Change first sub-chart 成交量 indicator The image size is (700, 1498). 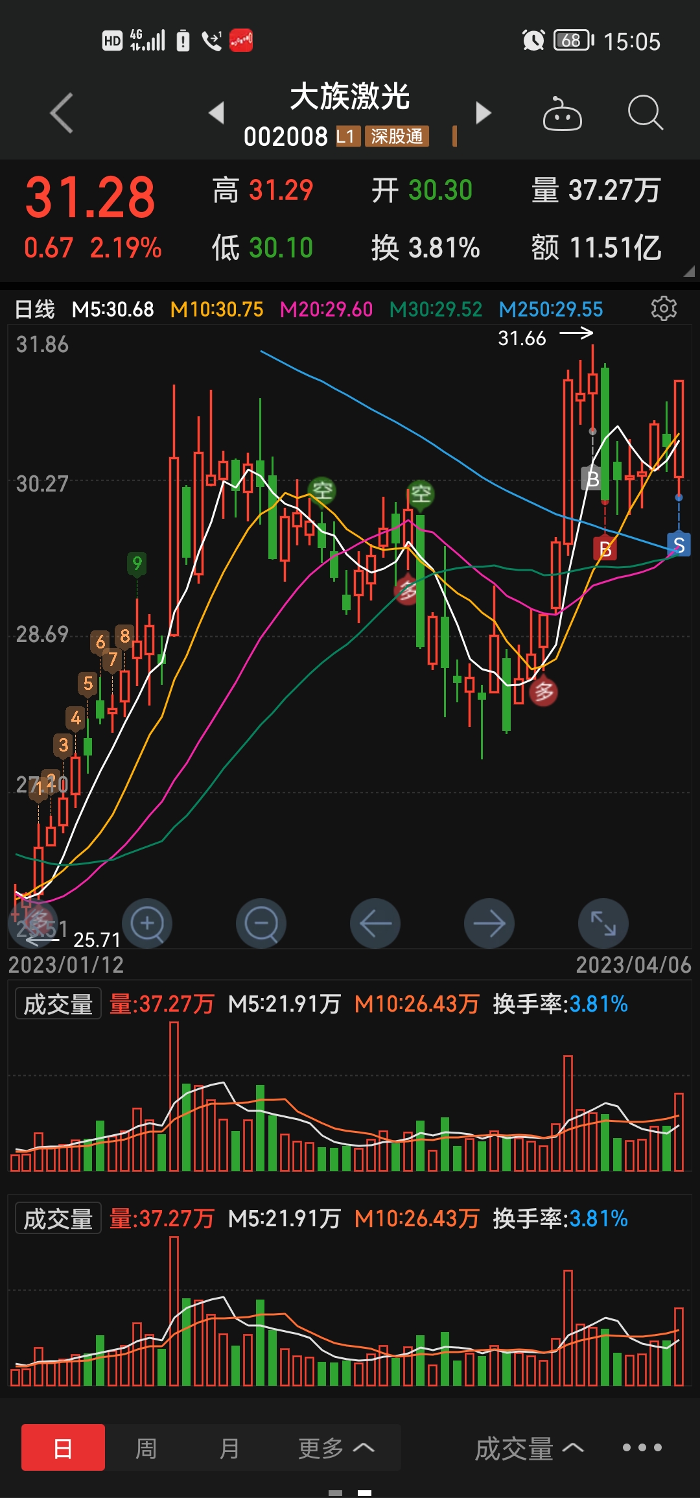tap(58, 1004)
